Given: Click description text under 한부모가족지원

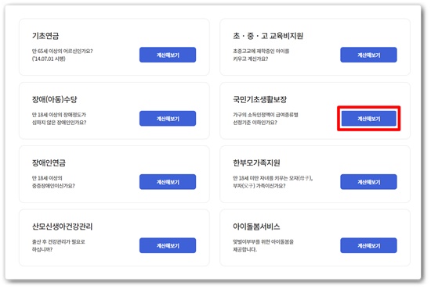Looking at the screenshot, I should pos(273,182).
